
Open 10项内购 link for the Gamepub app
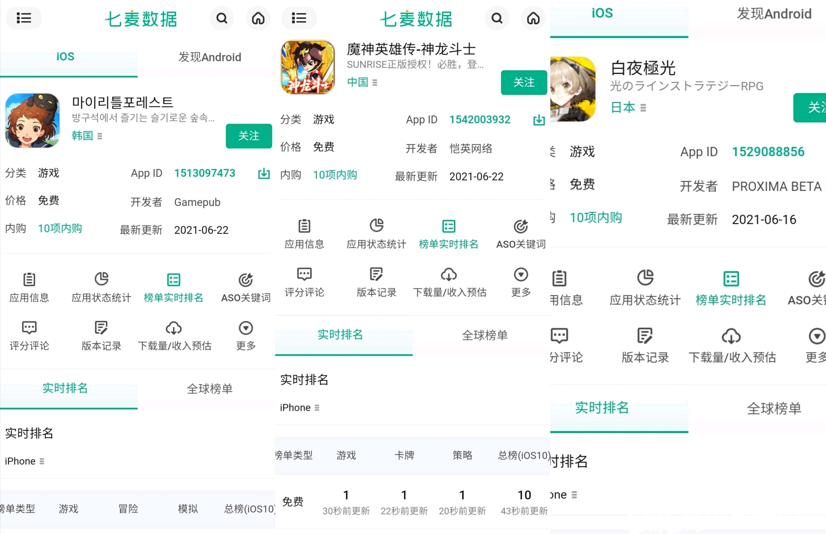click(x=60, y=228)
